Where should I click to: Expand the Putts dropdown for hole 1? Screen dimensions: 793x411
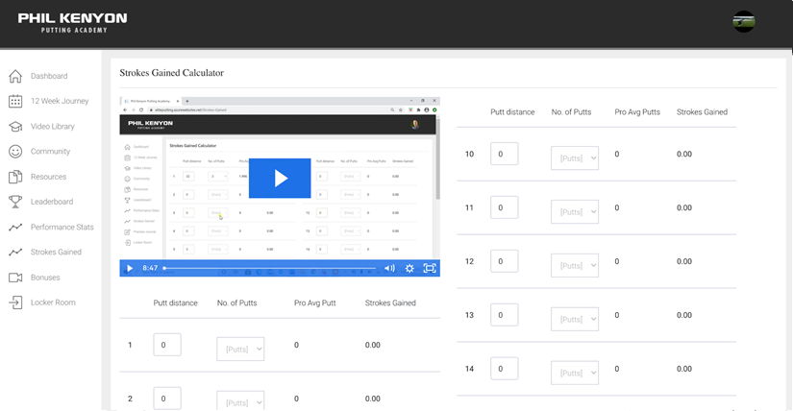[x=240, y=349]
